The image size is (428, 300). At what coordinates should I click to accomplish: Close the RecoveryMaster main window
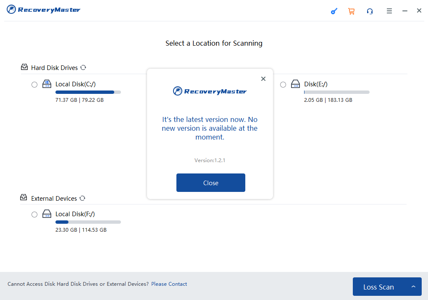(x=419, y=10)
